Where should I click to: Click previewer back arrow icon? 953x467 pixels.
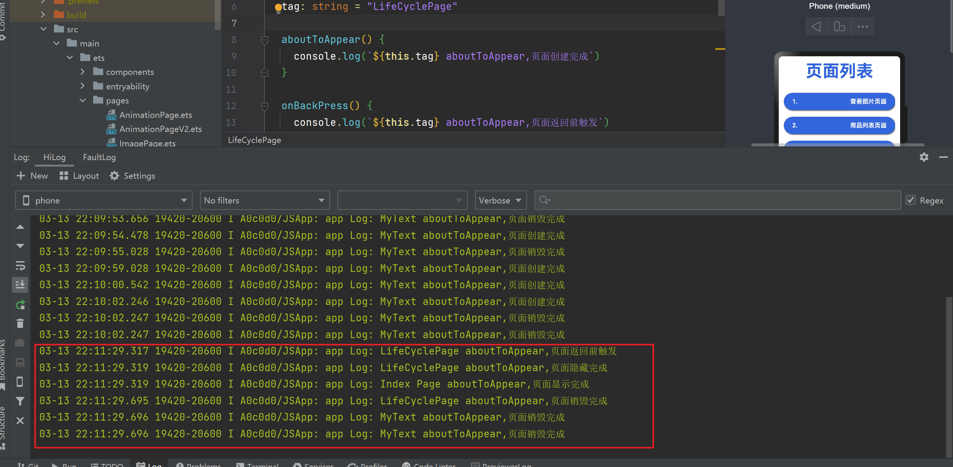(816, 27)
